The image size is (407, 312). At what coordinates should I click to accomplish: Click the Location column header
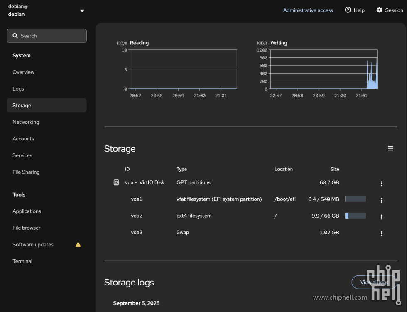pos(283,169)
